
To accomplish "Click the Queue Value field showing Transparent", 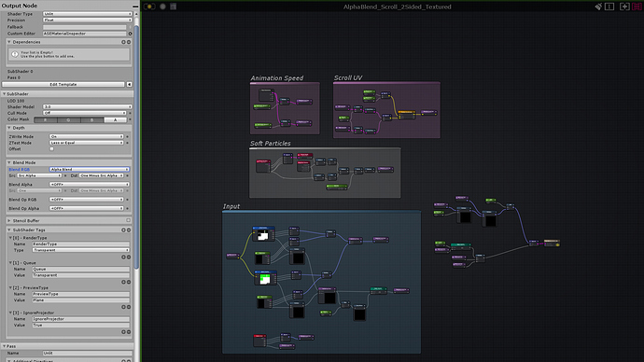I will pyautogui.click(x=81, y=275).
